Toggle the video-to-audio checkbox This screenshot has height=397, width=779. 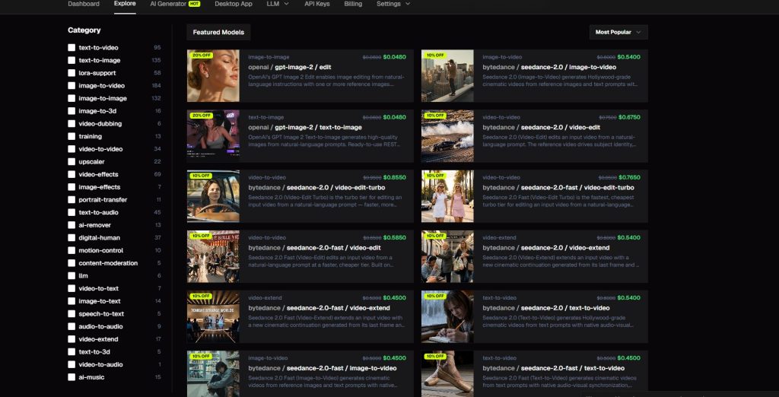pos(72,364)
